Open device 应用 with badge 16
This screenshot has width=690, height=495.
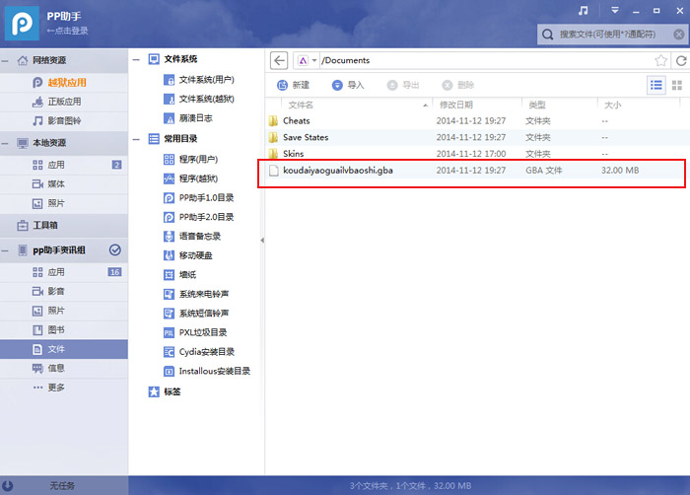64,272
